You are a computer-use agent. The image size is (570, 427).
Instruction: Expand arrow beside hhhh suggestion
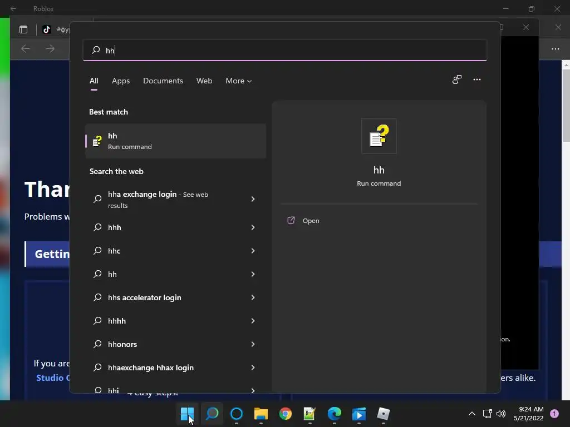click(x=253, y=321)
